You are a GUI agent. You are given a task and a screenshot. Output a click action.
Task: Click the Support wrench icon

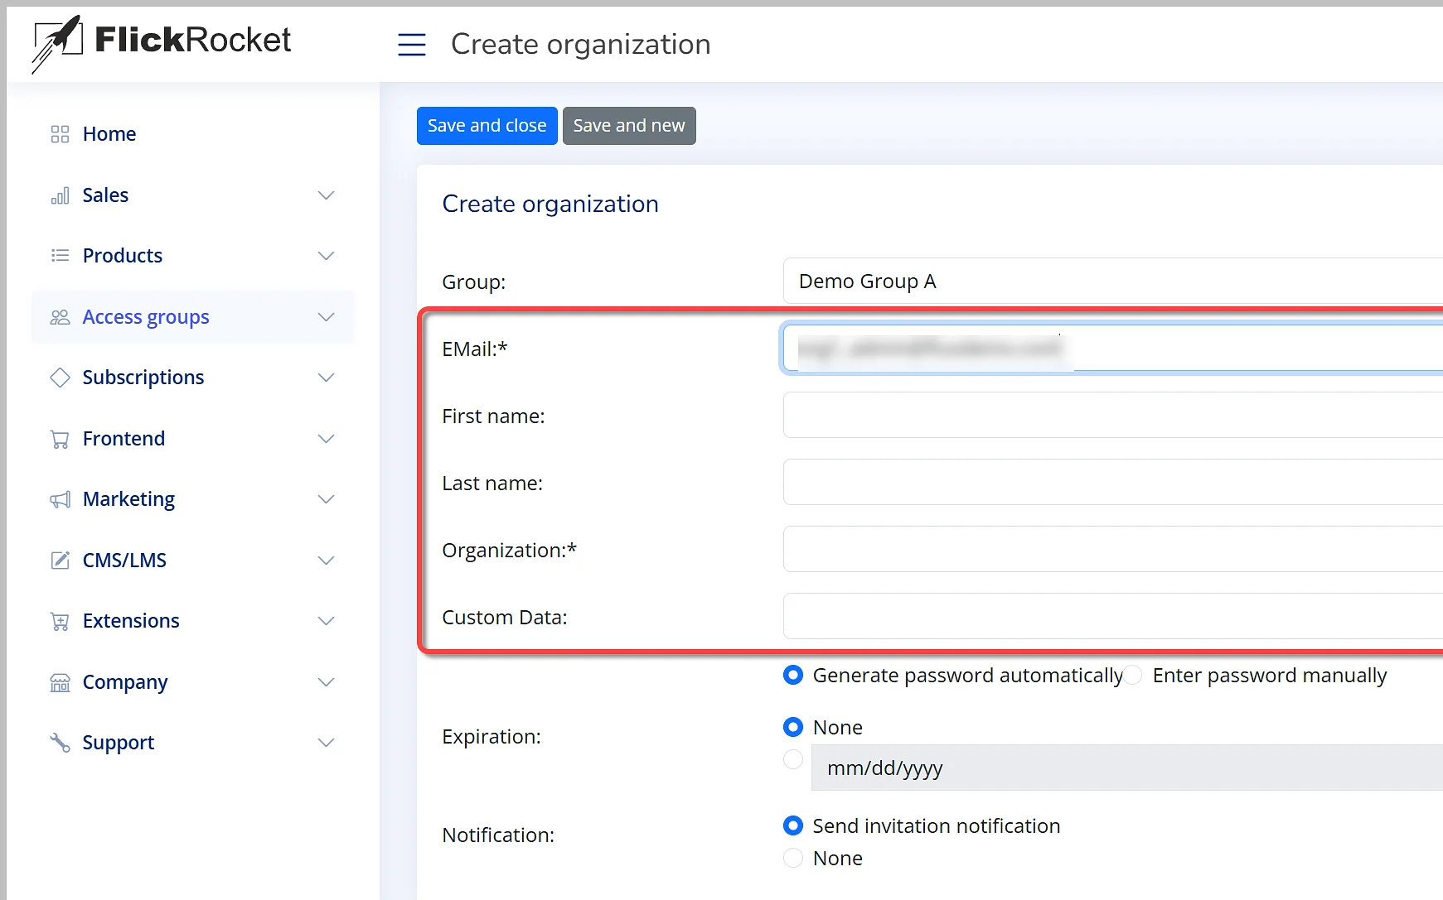60,743
